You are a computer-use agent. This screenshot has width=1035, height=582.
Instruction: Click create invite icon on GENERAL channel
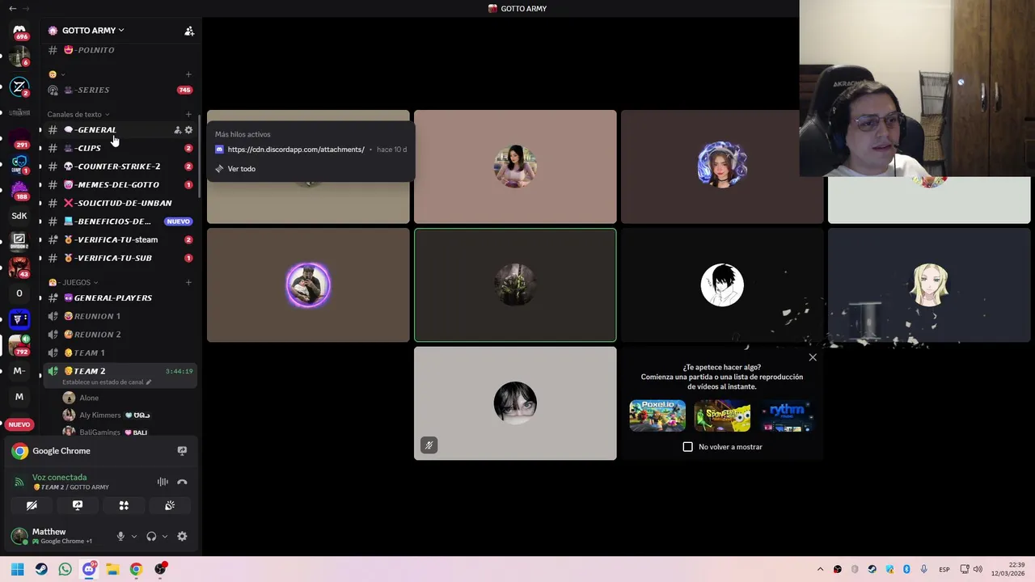point(177,130)
